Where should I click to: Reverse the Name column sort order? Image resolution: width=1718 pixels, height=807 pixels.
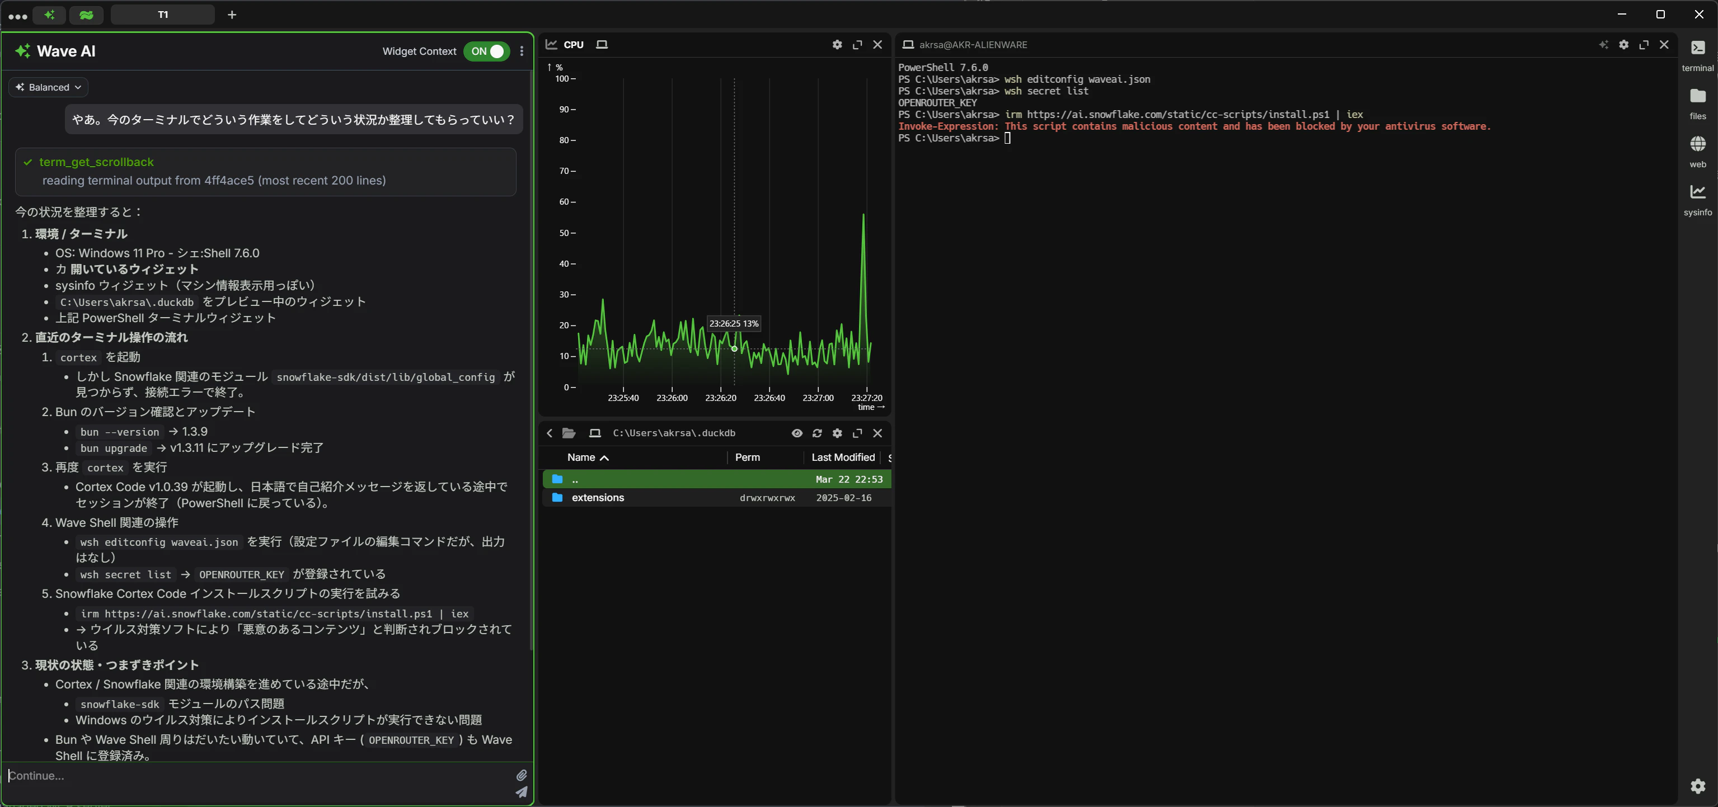(x=588, y=457)
